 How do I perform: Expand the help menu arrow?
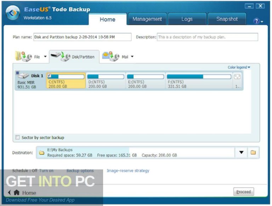pos(262,22)
